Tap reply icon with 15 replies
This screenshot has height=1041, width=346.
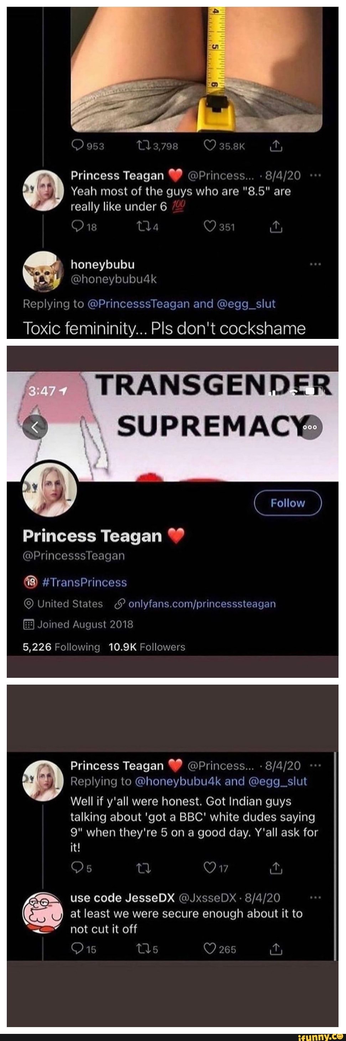coord(77,949)
